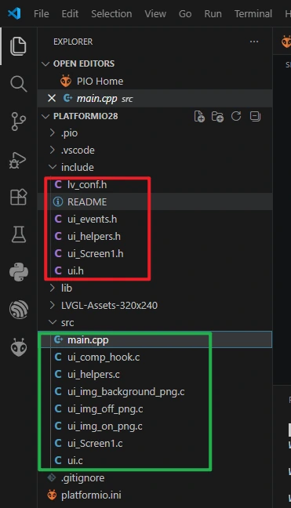Open ui_img_on_png.c file

[x=155, y=426]
